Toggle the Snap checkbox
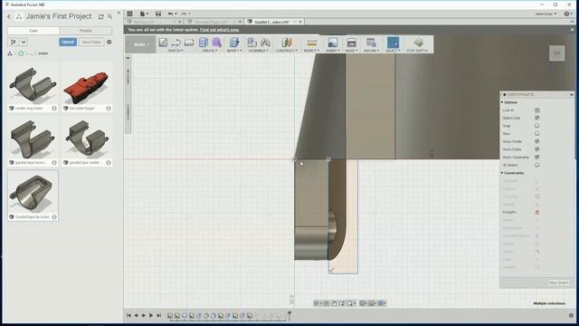 point(537,126)
